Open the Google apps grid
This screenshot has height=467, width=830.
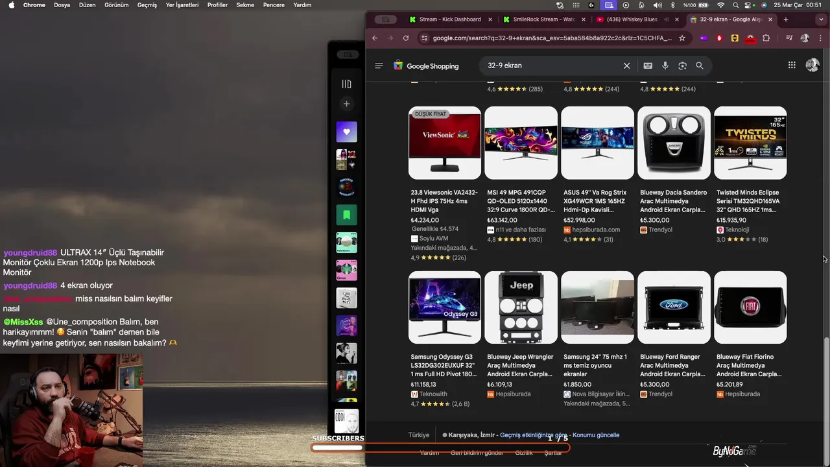tap(792, 65)
